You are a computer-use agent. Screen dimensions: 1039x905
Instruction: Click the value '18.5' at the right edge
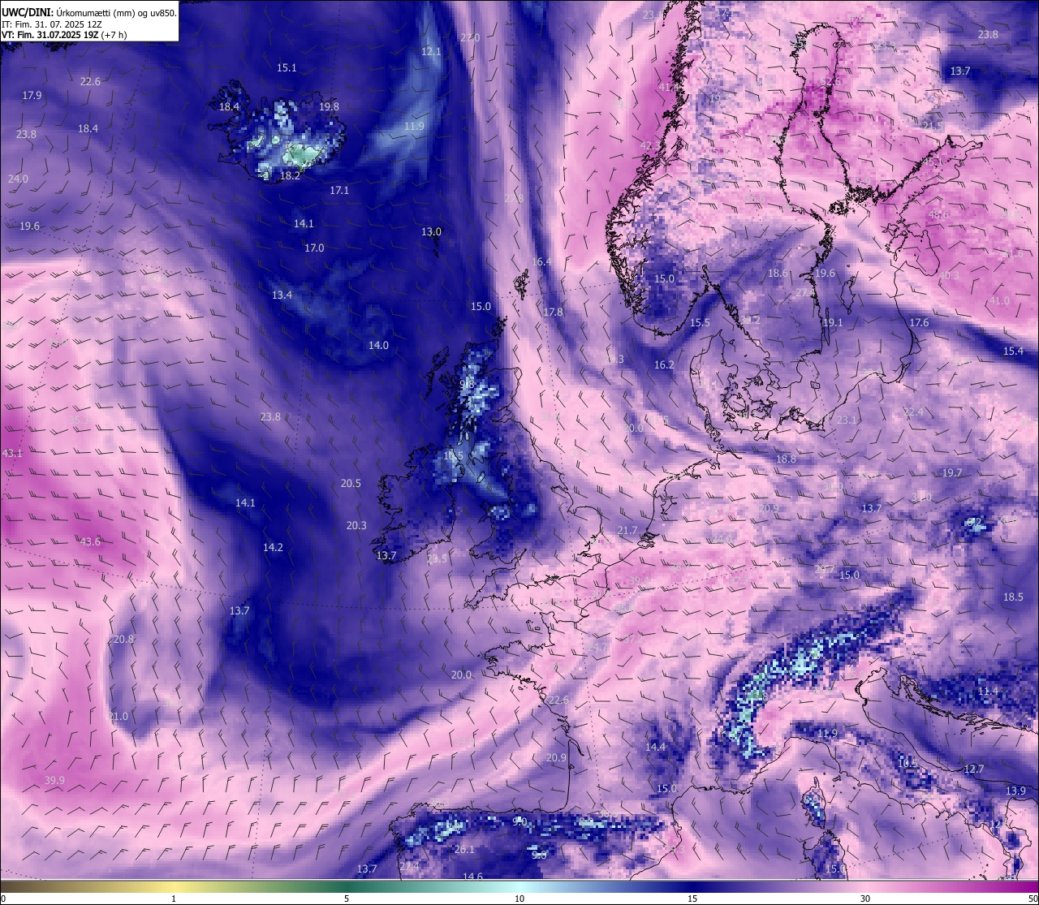1013,597
